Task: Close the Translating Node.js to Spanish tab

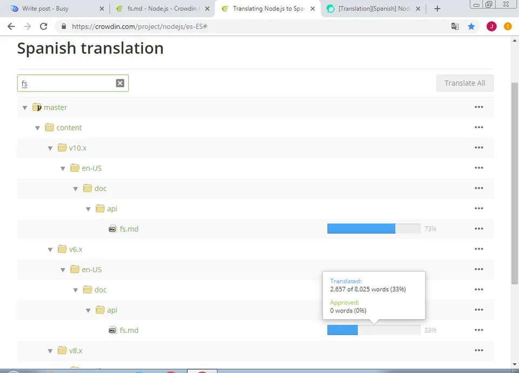Action: pos(312,9)
